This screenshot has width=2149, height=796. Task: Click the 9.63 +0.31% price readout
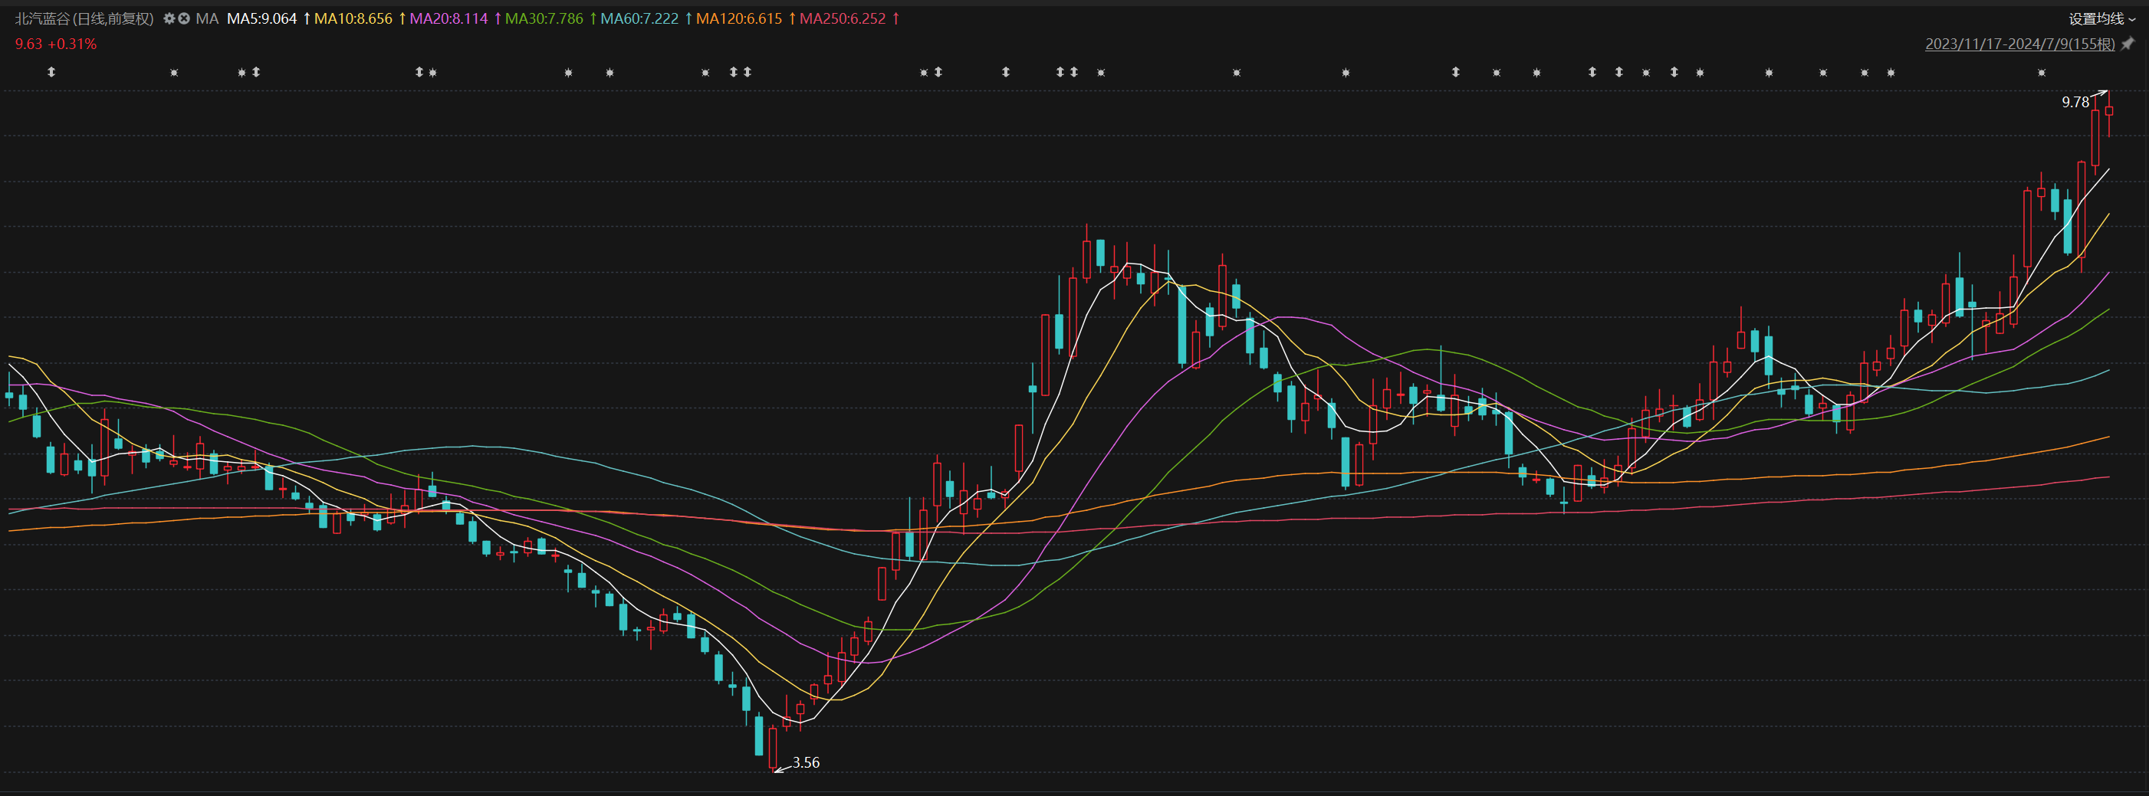click(x=56, y=44)
